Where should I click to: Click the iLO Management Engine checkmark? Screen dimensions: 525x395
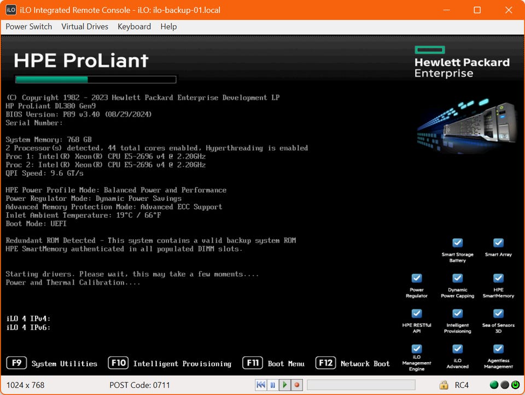[417, 349]
